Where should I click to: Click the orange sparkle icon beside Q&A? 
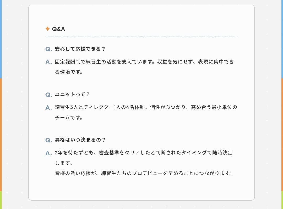pos(47,29)
